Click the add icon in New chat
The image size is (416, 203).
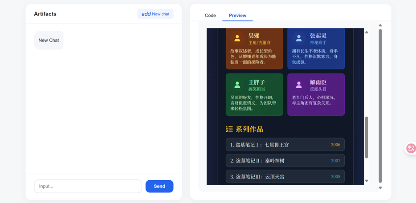pyautogui.click(x=146, y=14)
